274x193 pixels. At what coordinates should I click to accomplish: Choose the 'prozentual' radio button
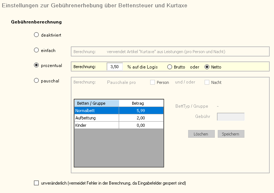click(x=36, y=65)
